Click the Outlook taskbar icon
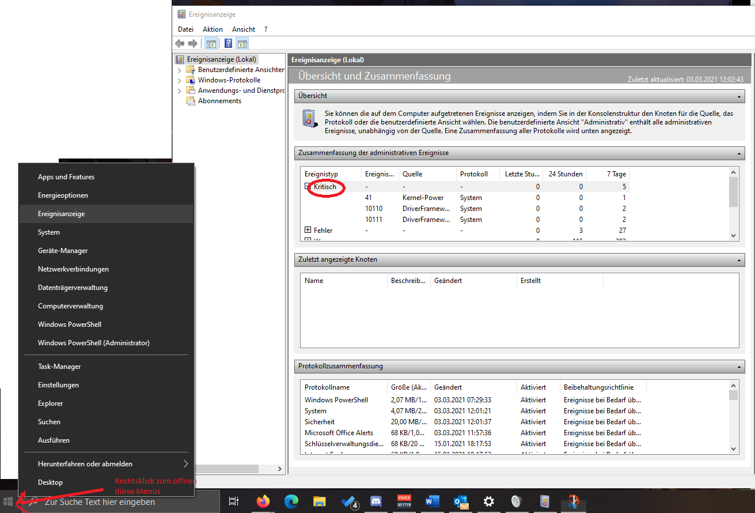 [461, 501]
